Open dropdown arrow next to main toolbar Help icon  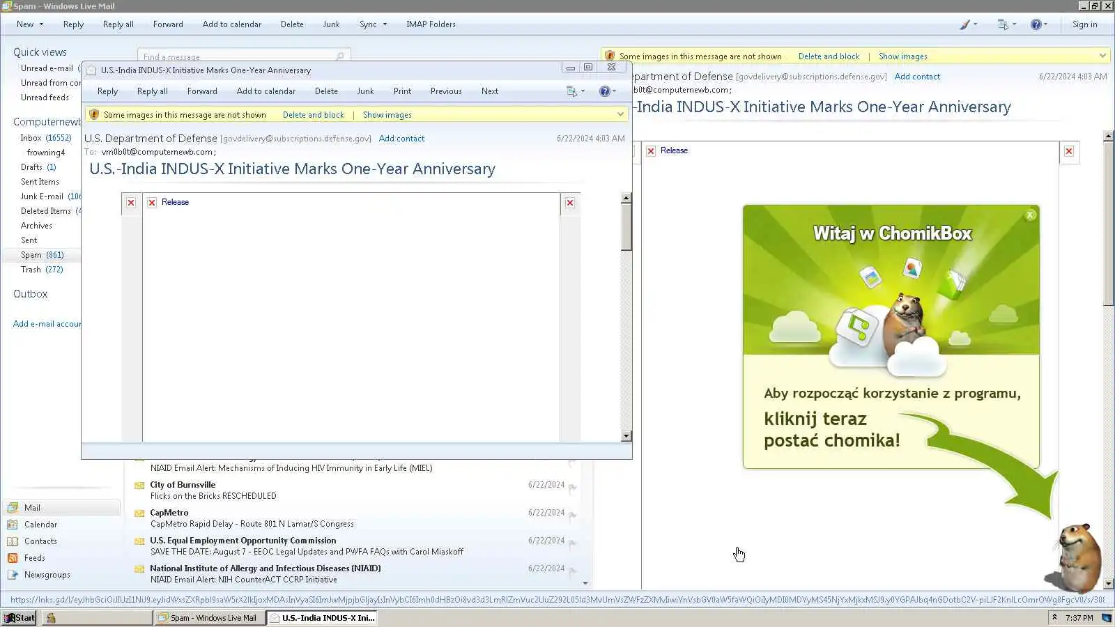[1046, 24]
